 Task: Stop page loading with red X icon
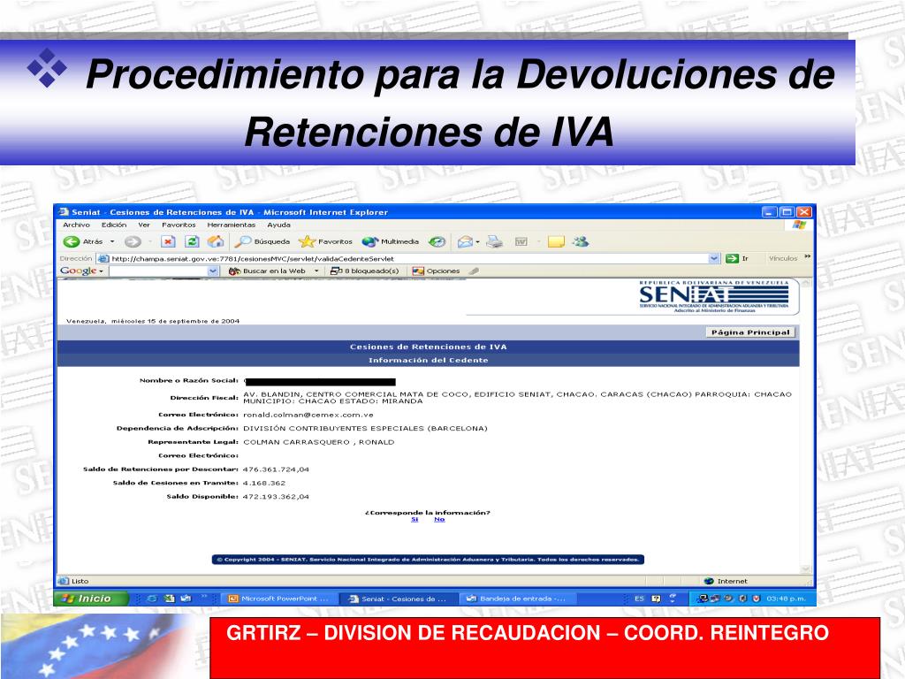tap(168, 241)
